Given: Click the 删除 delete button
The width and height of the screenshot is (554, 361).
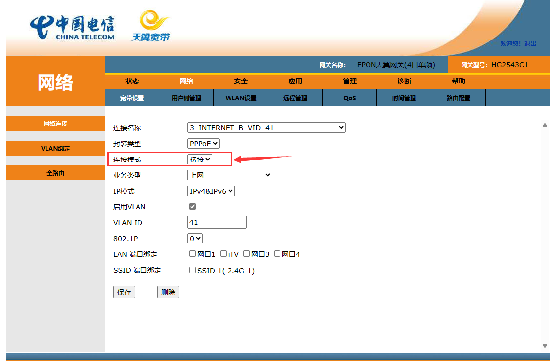Looking at the screenshot, I should [x=168, y=292].
